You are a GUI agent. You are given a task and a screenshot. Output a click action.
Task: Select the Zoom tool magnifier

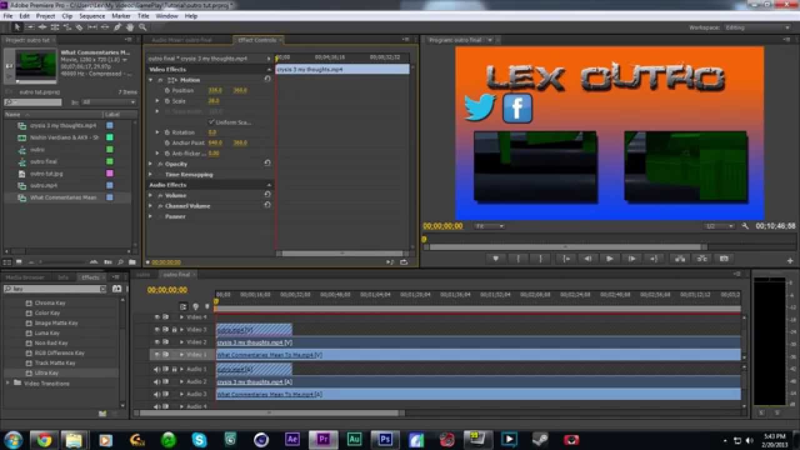pyautogui.click(x=142, y=27)
